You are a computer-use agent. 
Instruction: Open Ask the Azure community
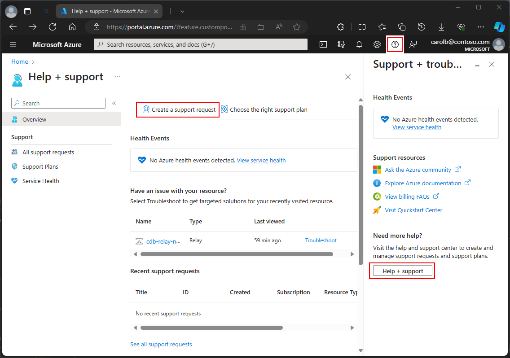[418, 170]
